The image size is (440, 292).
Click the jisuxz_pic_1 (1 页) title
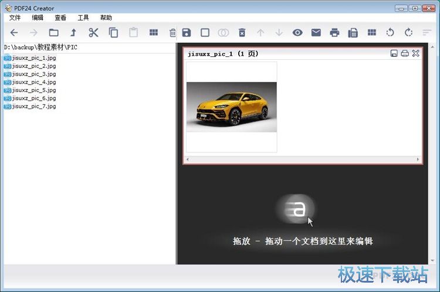click(x=223, y=53)
